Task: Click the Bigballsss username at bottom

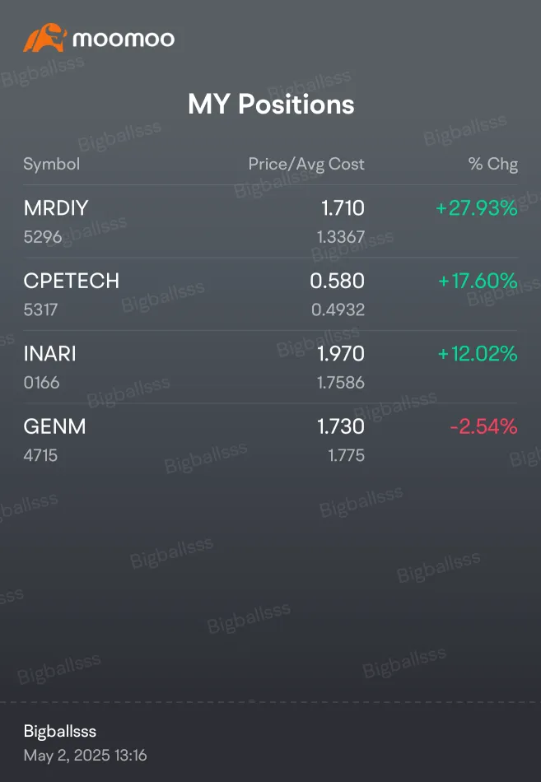Action: click(60, 731)
